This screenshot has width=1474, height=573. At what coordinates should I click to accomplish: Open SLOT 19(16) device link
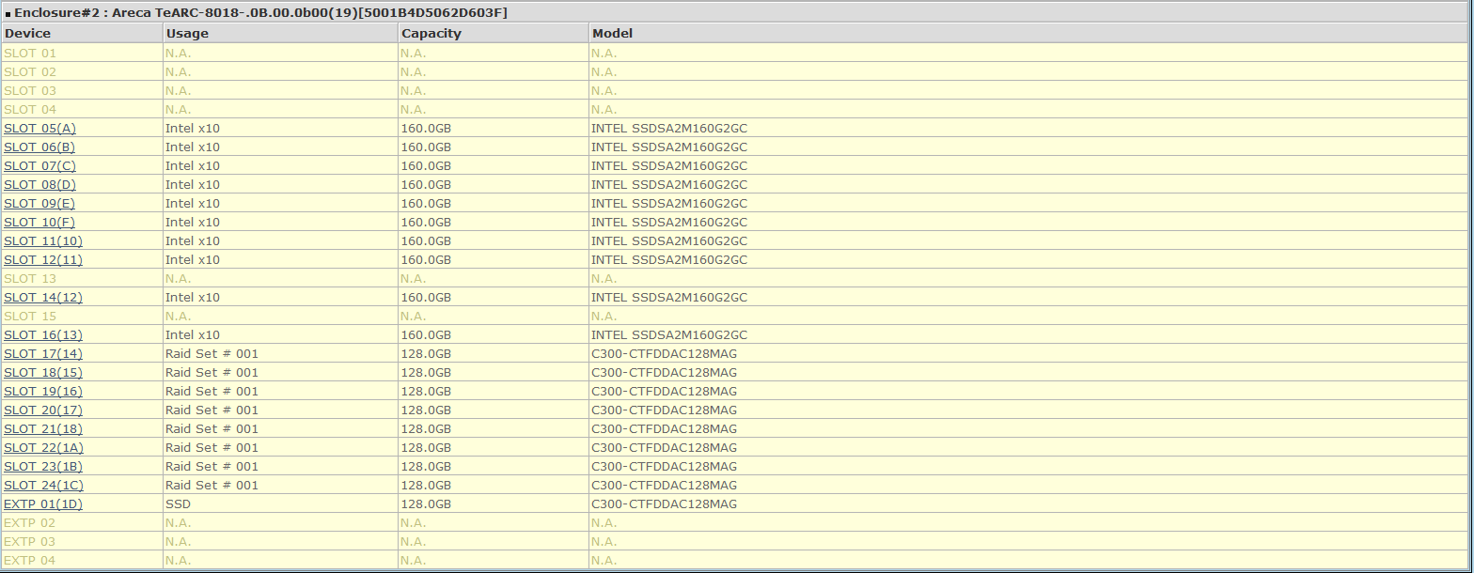[x=43, y=391]
